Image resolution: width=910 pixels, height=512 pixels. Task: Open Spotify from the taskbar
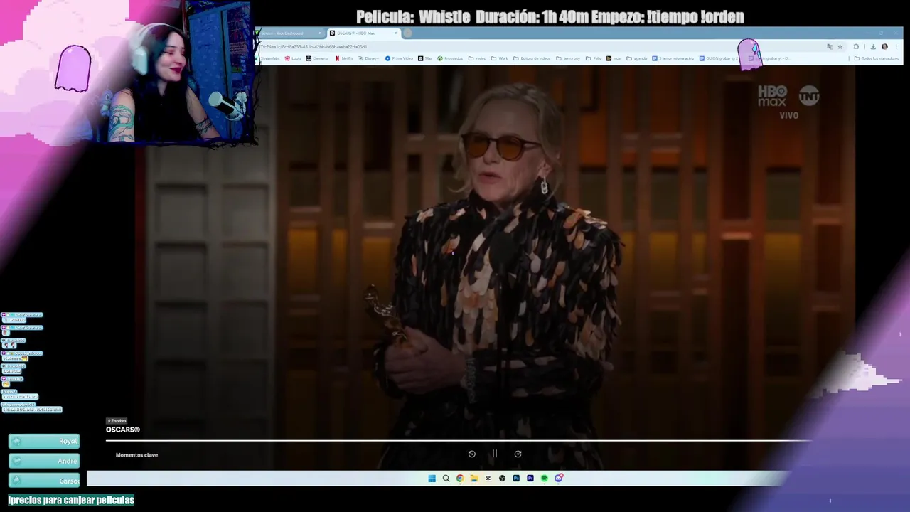[x=545, y=479]
